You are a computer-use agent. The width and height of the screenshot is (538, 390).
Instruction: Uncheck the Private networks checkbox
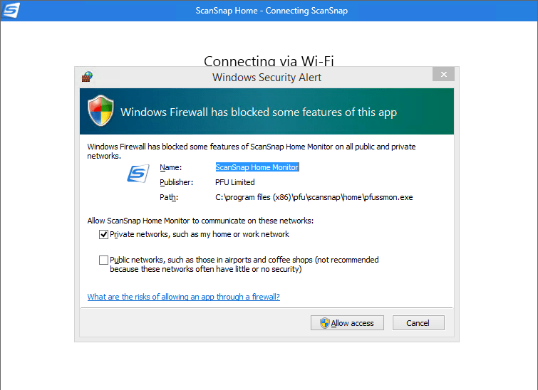104,235
